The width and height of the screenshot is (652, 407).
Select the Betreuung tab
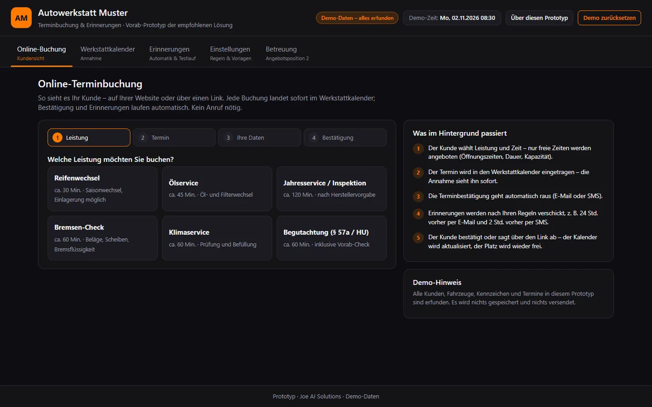pyautogui.click(x=287, y=53)
